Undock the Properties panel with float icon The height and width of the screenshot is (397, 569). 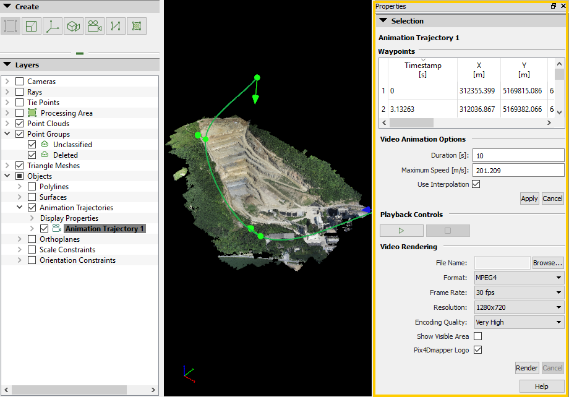553,6
